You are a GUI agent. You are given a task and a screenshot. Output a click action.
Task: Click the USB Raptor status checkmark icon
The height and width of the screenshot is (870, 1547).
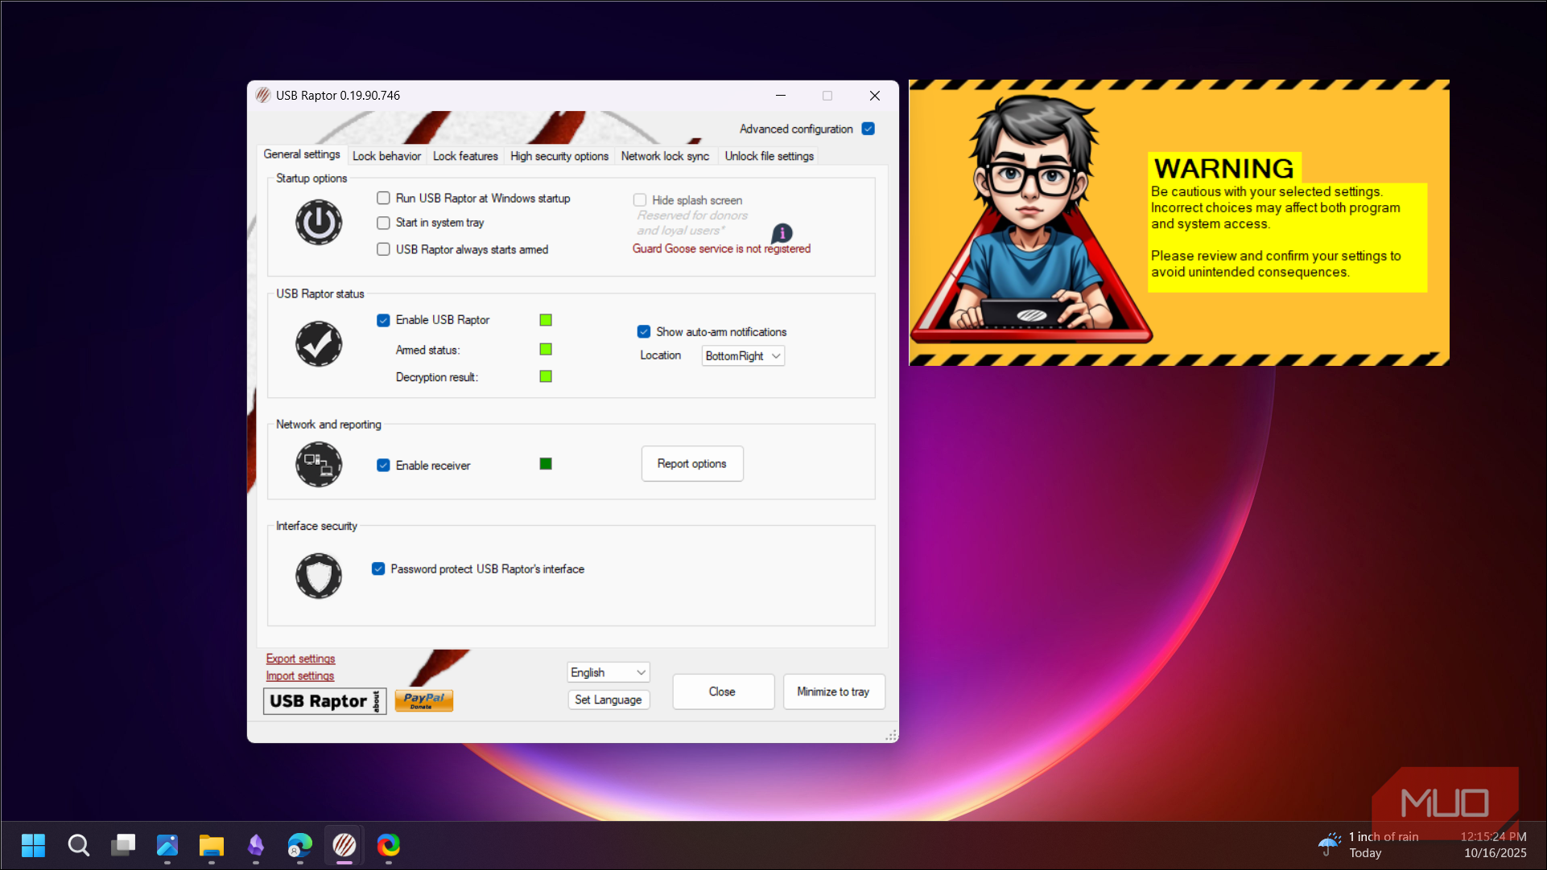319,344
